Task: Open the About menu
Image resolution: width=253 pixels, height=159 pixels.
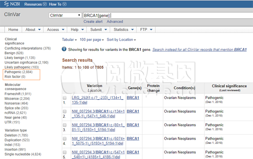Action: pos(33,29)
